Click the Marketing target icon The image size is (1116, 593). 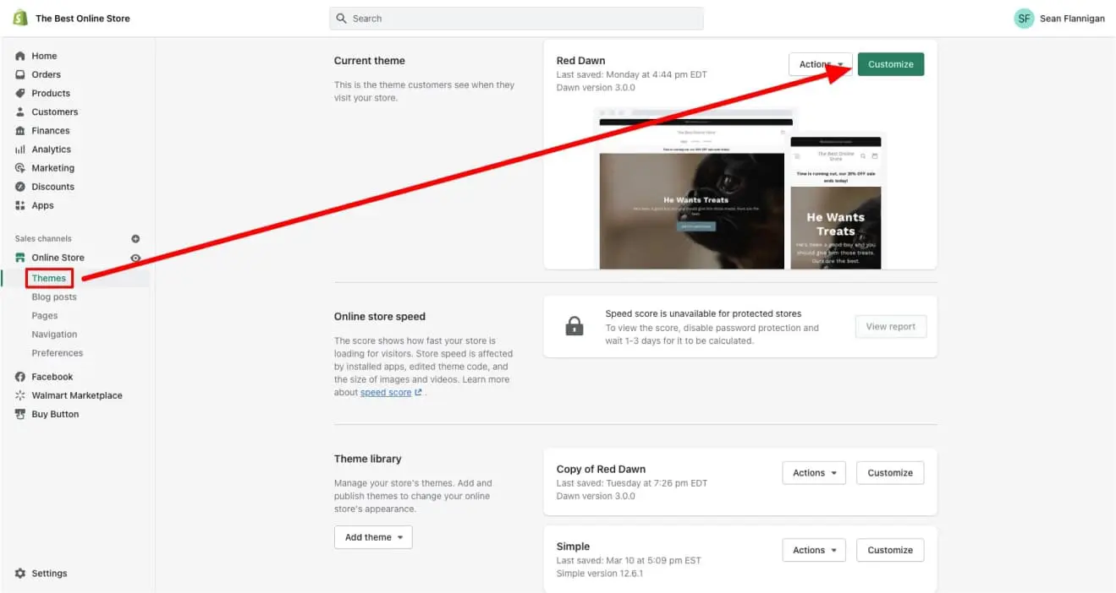[x=20, y=168]
